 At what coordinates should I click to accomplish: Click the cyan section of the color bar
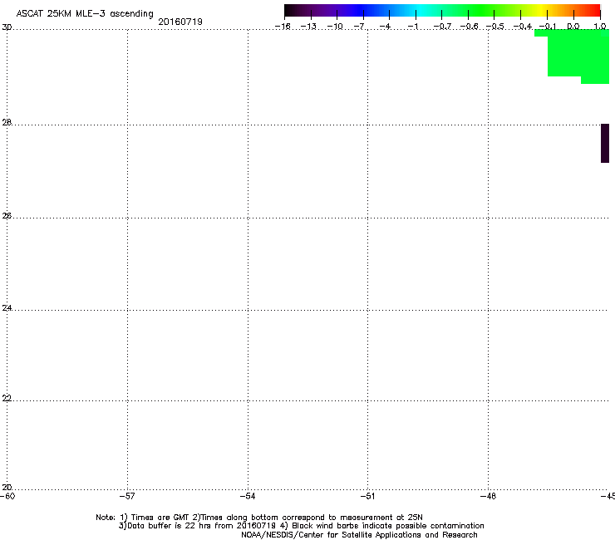point(421,11)
